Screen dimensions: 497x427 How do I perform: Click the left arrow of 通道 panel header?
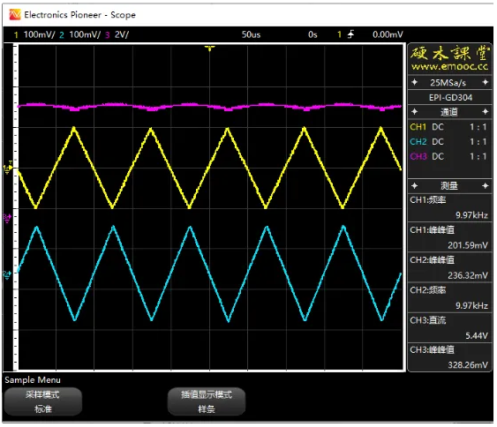(414, 112)
